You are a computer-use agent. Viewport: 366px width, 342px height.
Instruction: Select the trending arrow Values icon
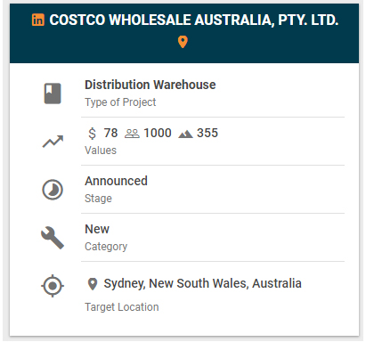[x=53, y=142]
